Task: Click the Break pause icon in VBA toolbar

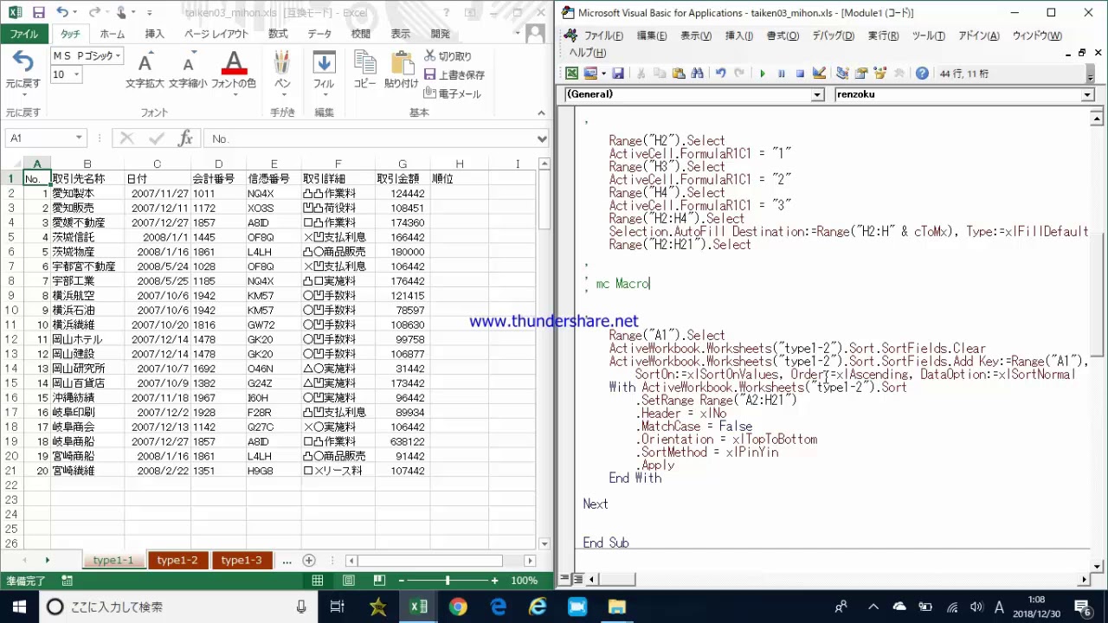Action: point(782,74)
